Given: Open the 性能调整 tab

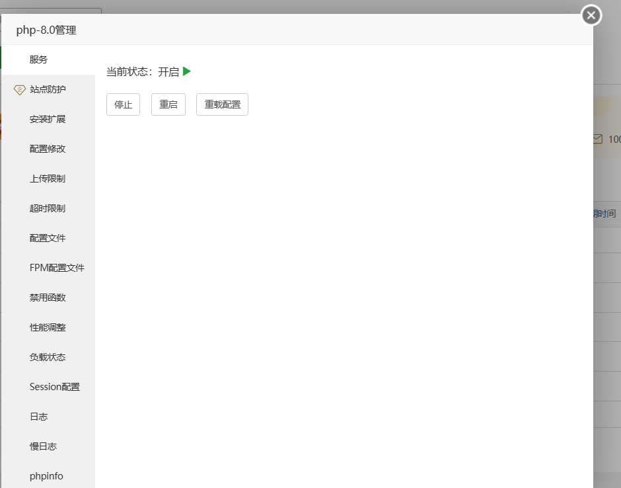Looking at the screenshot, I should pyautogui.click(x=48, y=327).
